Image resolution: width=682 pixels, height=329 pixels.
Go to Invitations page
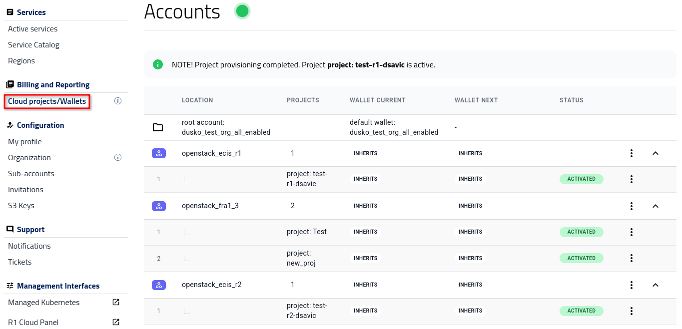point(25,190)
